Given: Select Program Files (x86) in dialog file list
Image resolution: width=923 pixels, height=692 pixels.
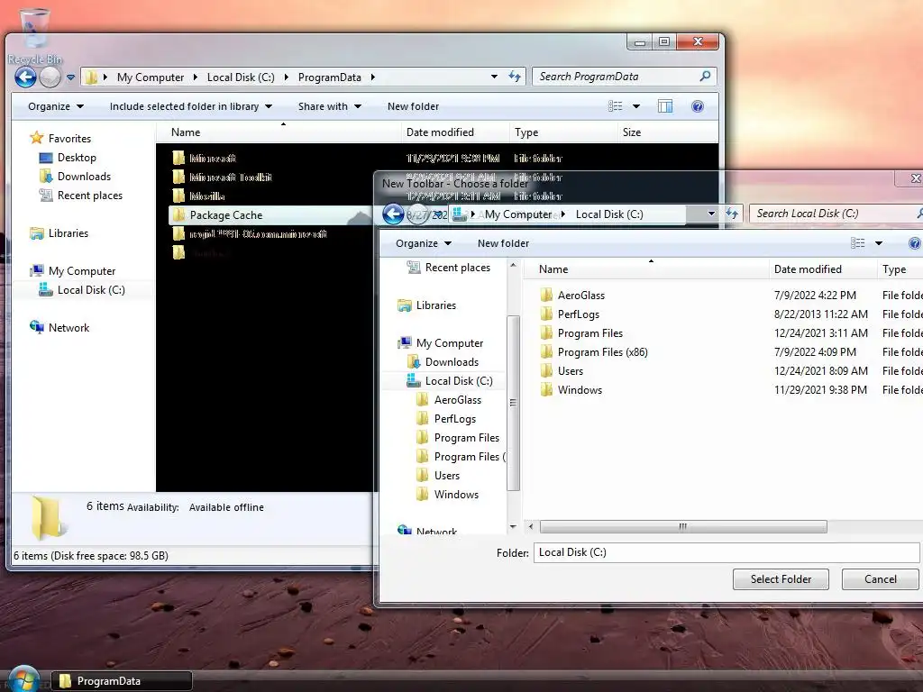Looking at the screenshot, I should pos(602,352).
